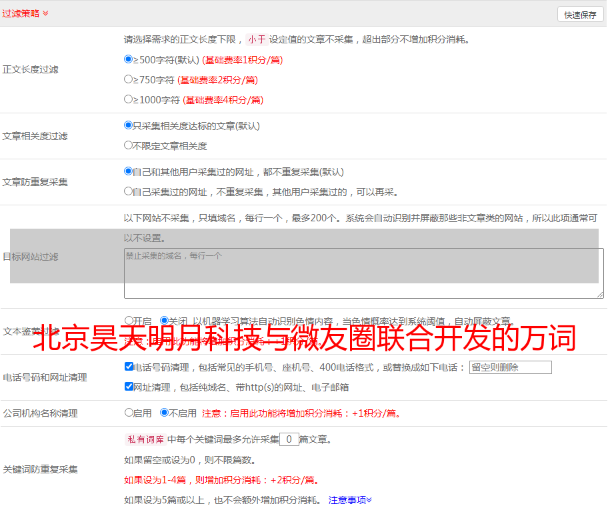
Task: Enable 文本鉴黄 with 开启 radio
Action: click(129, 321)
